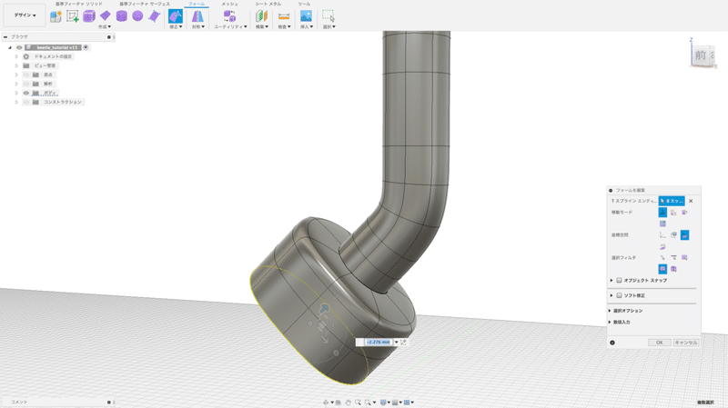Open the dropdown arrow next to the distance value field
728x408 pixels.
pyautogui.click(x=396, y=343)
